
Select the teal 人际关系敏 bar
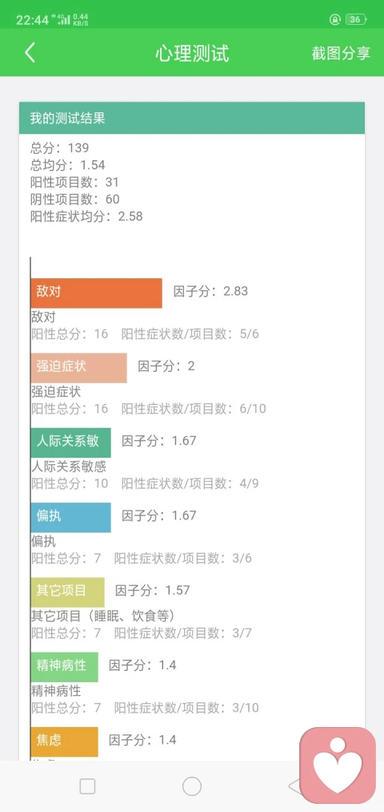[x=71, y=442]
